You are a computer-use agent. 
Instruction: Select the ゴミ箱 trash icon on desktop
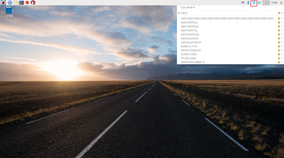(9, 12)
